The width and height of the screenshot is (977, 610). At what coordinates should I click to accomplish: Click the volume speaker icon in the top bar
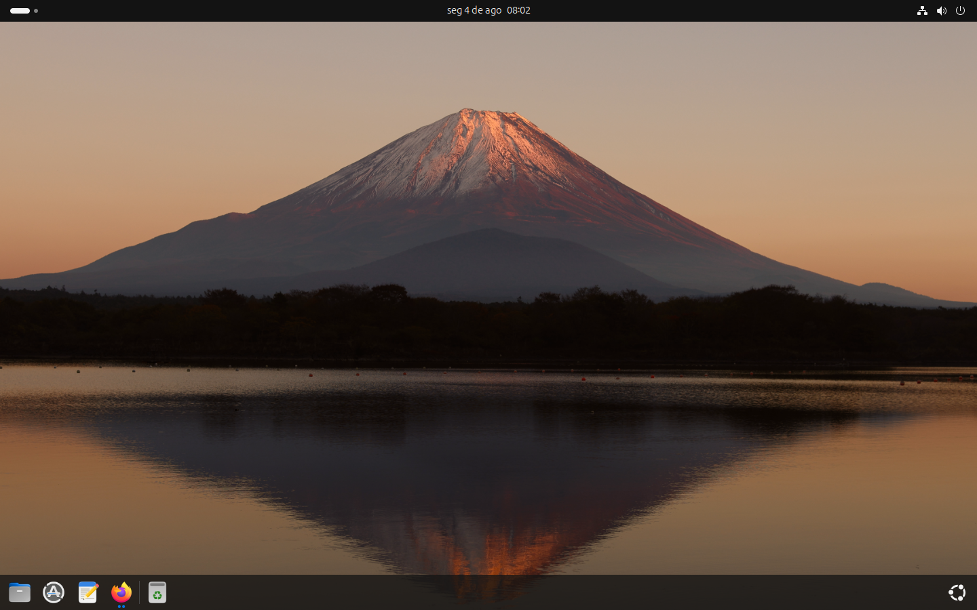pyautogui.click(x=941, y=11)
